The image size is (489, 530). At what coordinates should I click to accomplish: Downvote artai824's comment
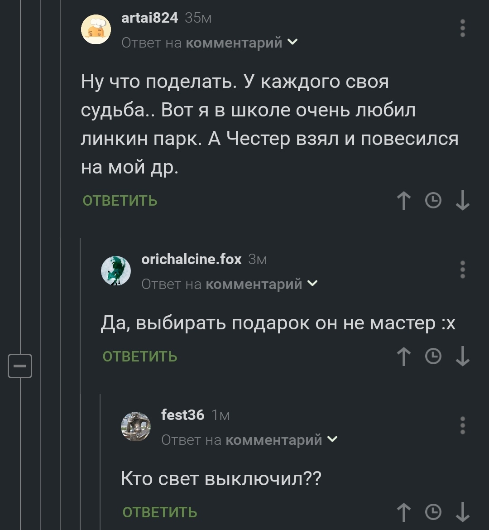coord(462,201)
